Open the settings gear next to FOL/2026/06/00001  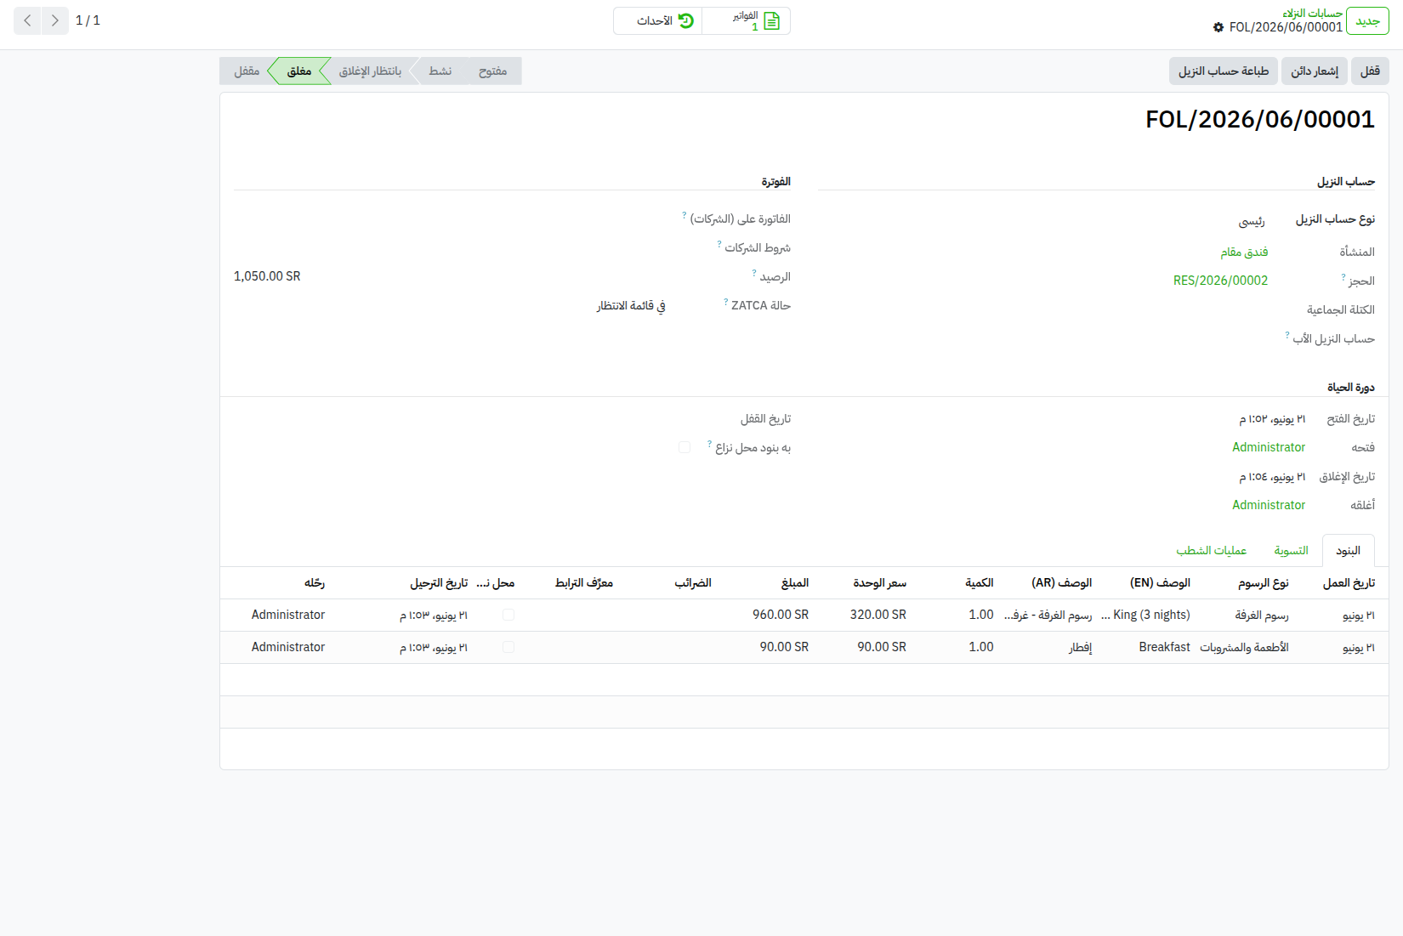click(x=1218, y=27)
